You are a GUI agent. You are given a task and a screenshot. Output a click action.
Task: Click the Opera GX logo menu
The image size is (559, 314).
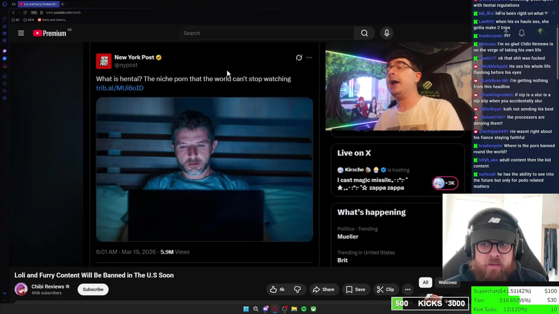(4, 4)
